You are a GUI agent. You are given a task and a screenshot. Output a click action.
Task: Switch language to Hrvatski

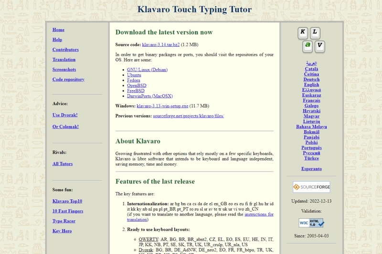pyautogui.click(x=311, y=111)
